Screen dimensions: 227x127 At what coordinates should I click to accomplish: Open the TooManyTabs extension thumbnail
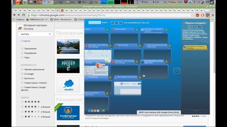coord(68,113)
